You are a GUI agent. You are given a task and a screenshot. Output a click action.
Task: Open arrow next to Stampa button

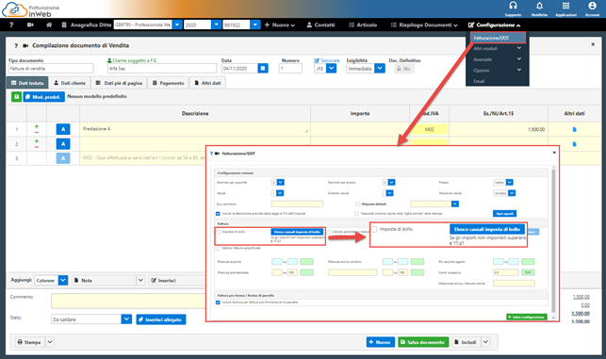pyautogui.click(x=50, y=342)
